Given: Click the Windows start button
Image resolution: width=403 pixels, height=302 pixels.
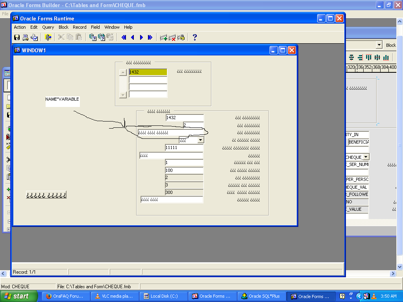Looking at the screenshot, I should (x=19, y=296).
